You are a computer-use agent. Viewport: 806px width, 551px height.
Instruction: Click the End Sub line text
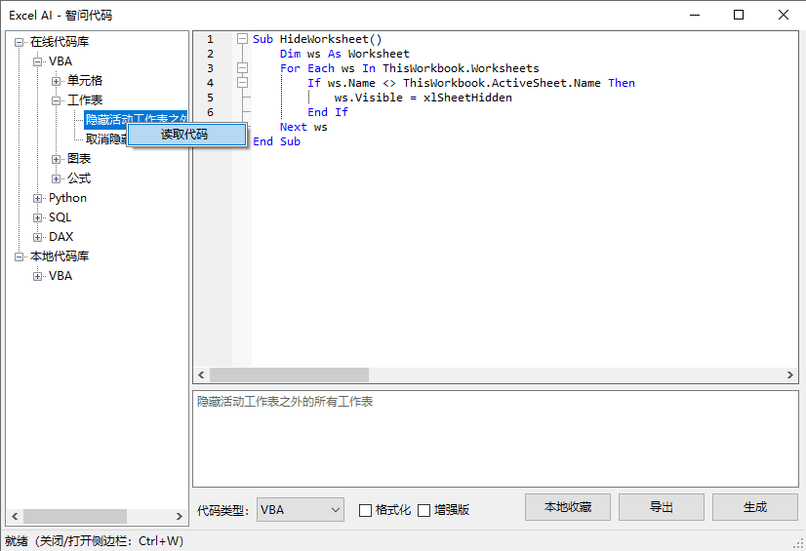tap(276, 141)
